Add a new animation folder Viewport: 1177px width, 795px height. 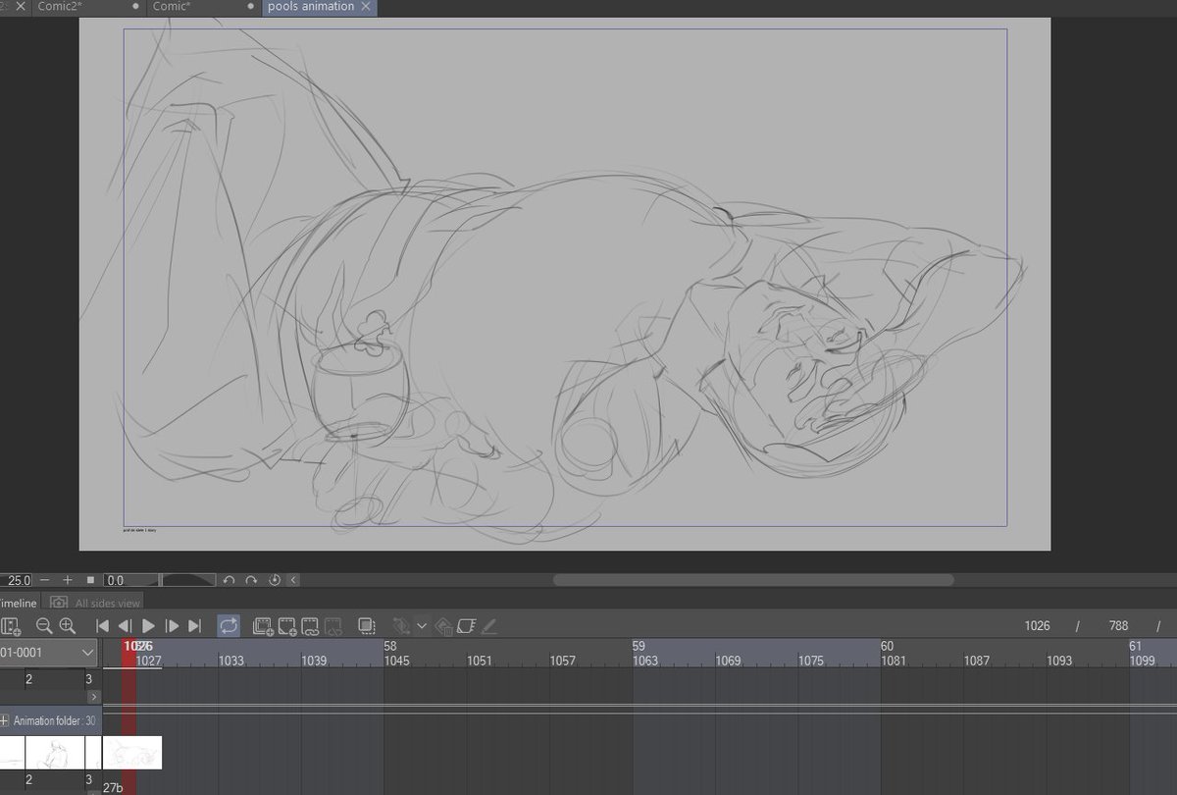pos(262,625)
